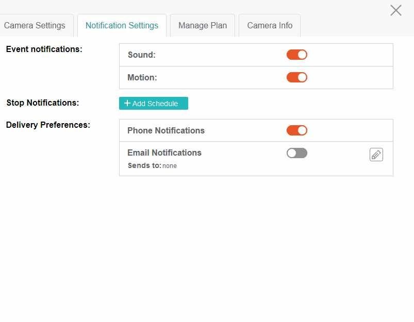Disable the Sound event notification toggle
This screenshot has height=322, width=414.
297,55
